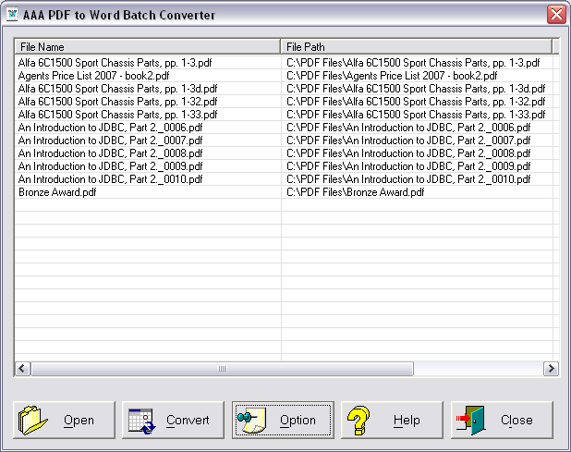The width and height of the screenshot is (571, 452).
Task: Click path C:\PDF Files\...Parts, pp. 1-33.pdf
Action: pos(416,115)
